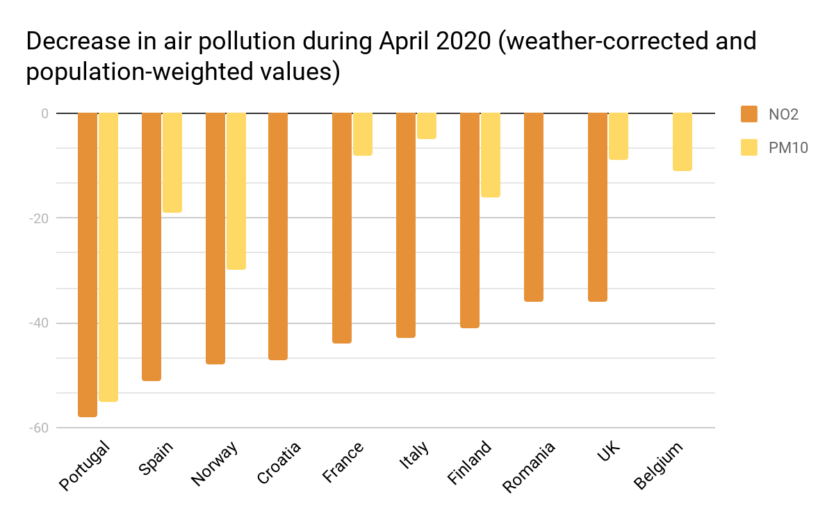This screenshot has height=516, width=834.
Task: Click Norway's orange NO2 bar
Action: 215,238
